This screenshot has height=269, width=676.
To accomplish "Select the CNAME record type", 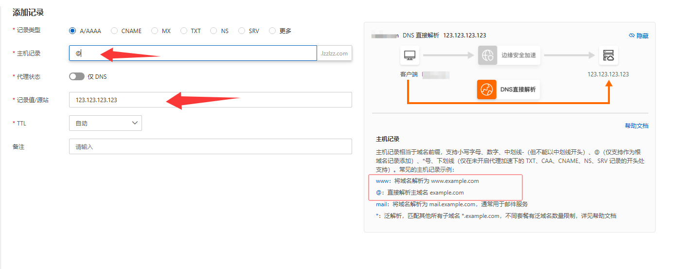I will point(114,31).
